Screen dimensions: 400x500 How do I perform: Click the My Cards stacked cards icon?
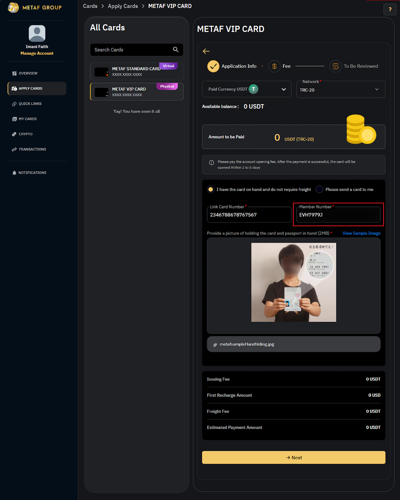pos(14,119)
